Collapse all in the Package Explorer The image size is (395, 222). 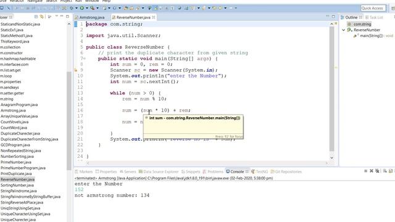36,17
